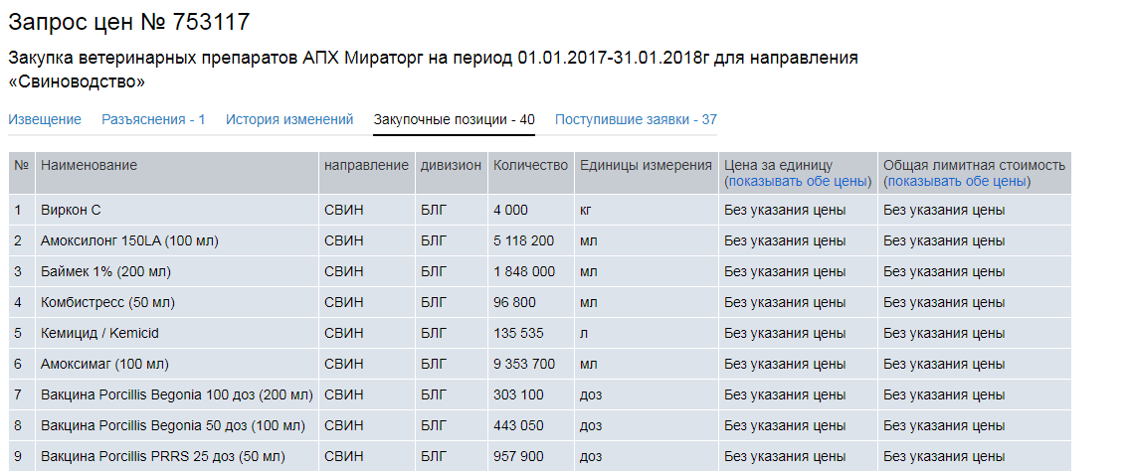Switch to Разъяснения - 1 tab

(153, 119)
